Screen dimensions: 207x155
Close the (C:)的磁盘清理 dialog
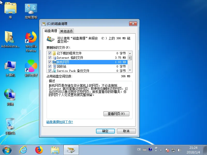(133, 24)
